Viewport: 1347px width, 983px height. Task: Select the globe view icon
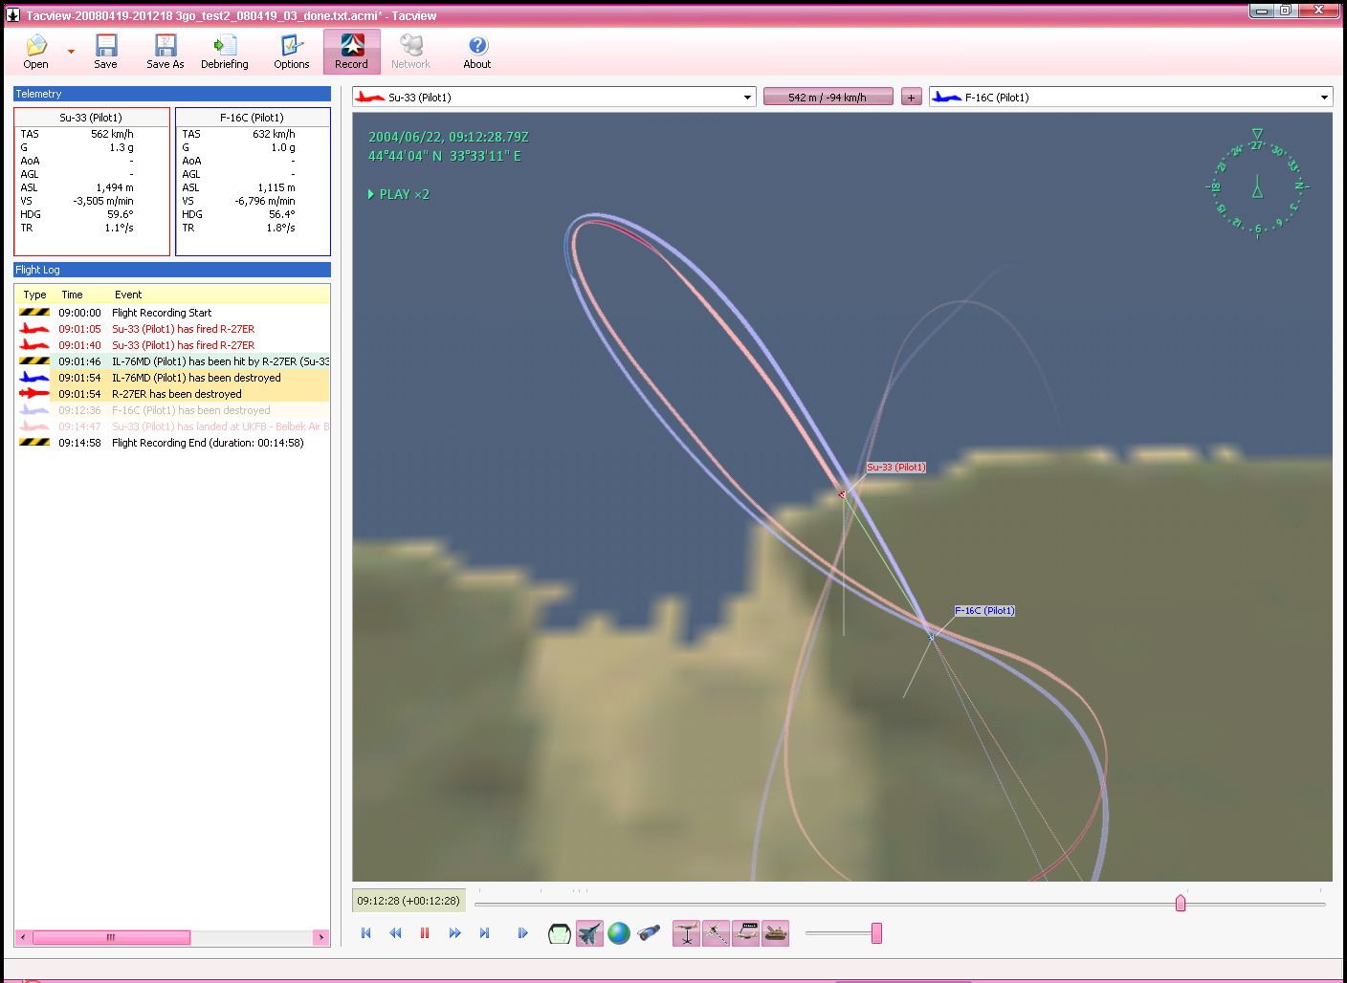[x=619, y=933]
